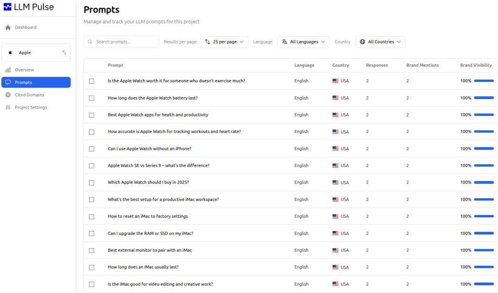498x293 pixels.
Task: Open prompt 'How long does an iMac usually last?'
Action: click(x=143, y=267)
